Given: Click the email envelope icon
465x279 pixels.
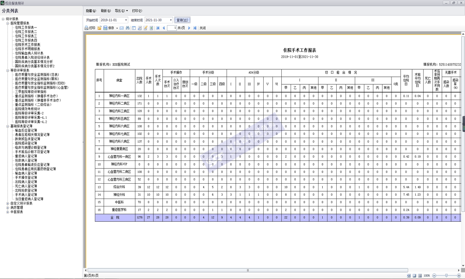Looking at the screenshot, I should click(122, 28).
